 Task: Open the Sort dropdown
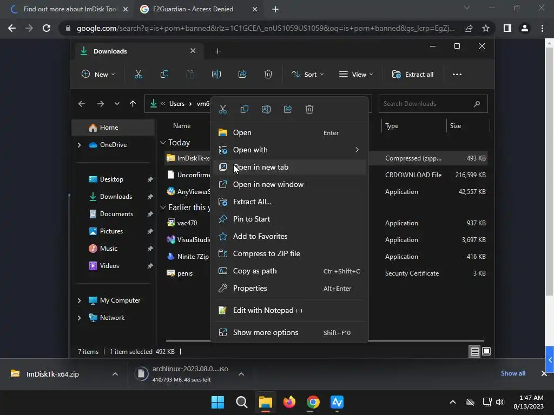click(307, 74)
